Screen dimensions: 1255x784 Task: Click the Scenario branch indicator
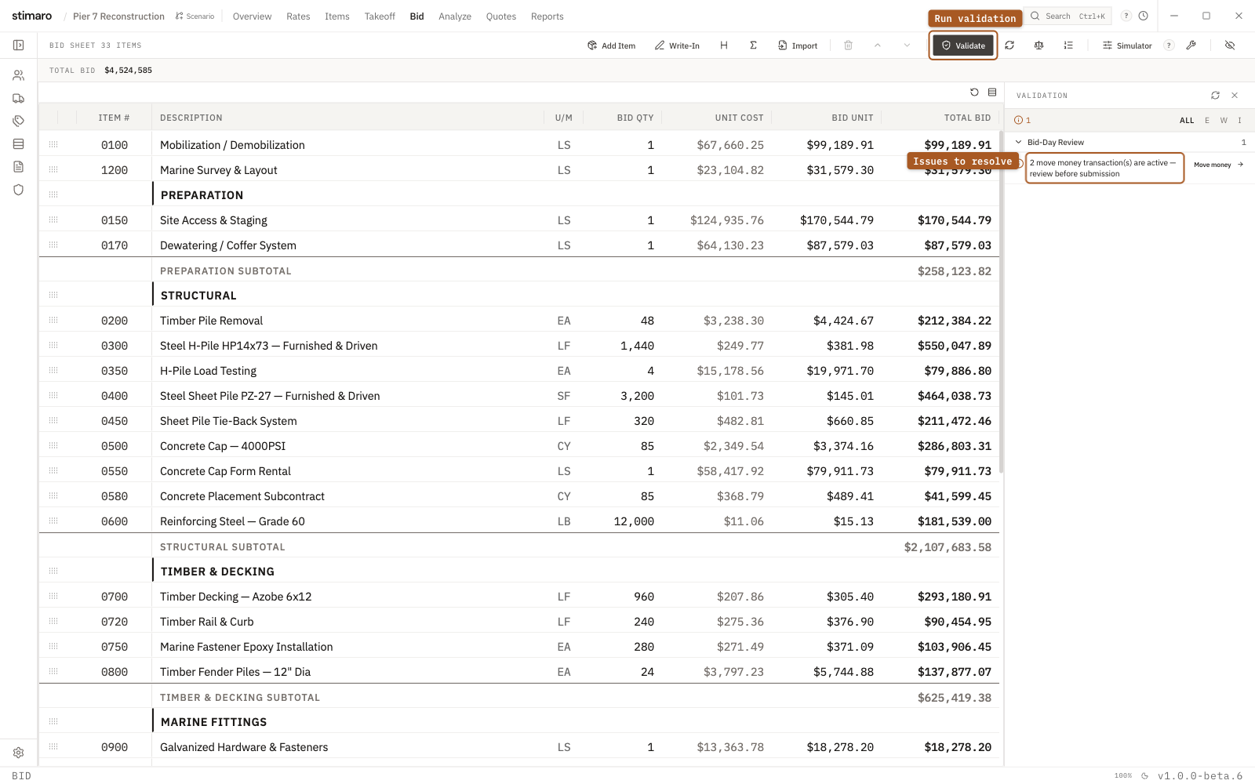(195, 16)
